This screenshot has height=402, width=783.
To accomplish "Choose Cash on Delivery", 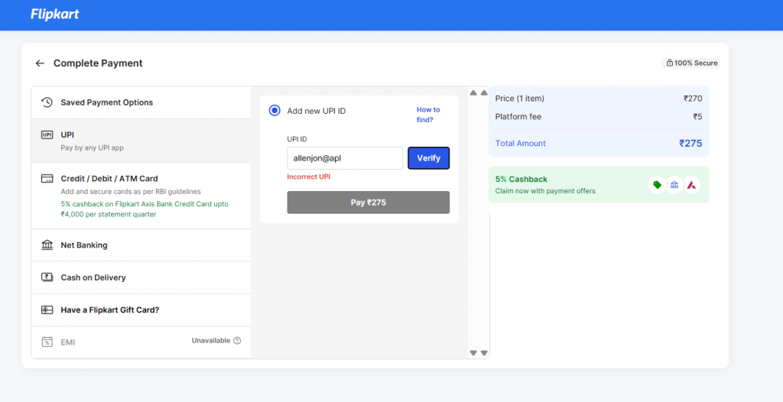I will 141,277.
